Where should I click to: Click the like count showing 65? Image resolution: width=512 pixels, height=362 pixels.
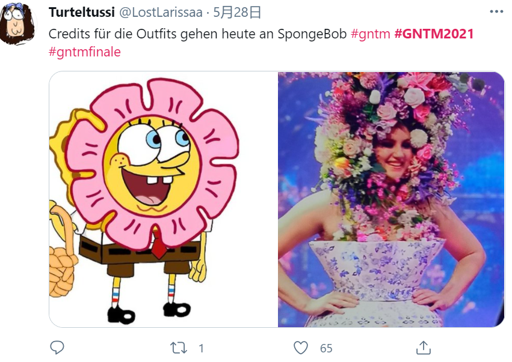point(326,348)
